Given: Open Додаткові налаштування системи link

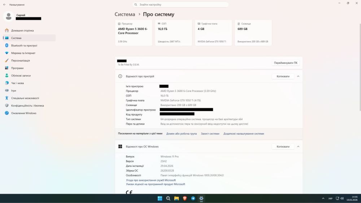Looking at the screenshot, I should (244, 133).
